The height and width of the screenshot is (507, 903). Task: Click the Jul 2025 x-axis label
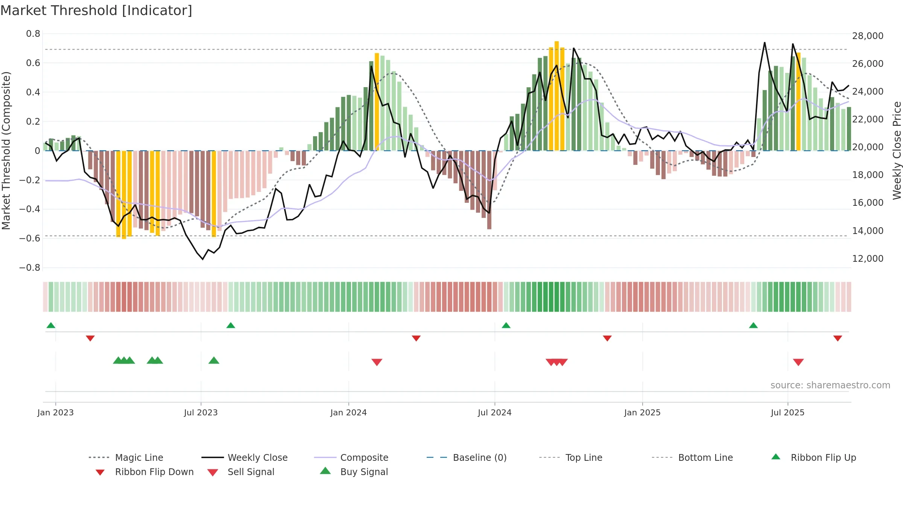tap(788, 412)
